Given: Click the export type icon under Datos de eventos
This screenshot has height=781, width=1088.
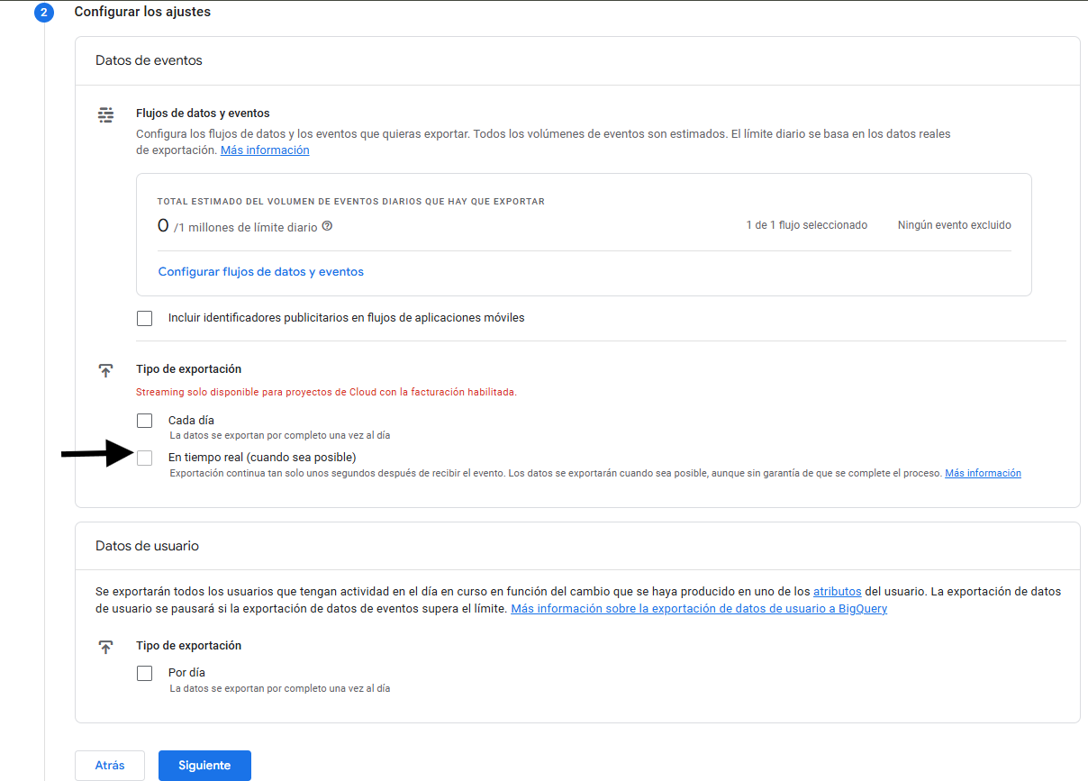Looking at the screenshot, I should [105, 370].
